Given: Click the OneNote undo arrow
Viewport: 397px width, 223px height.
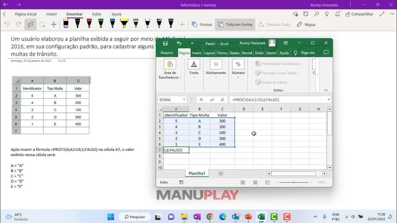Looking at the screenshot, I should coord(7,24).
